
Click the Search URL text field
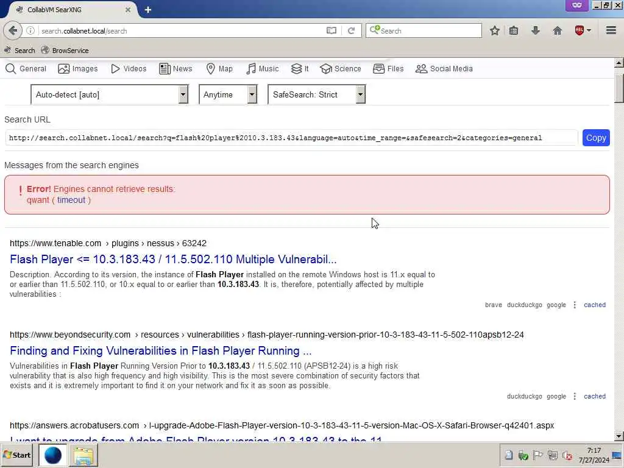(291, 138)
